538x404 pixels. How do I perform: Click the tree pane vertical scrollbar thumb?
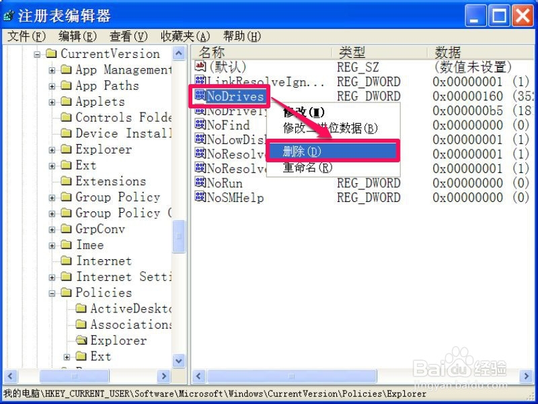tap(179, 236)
